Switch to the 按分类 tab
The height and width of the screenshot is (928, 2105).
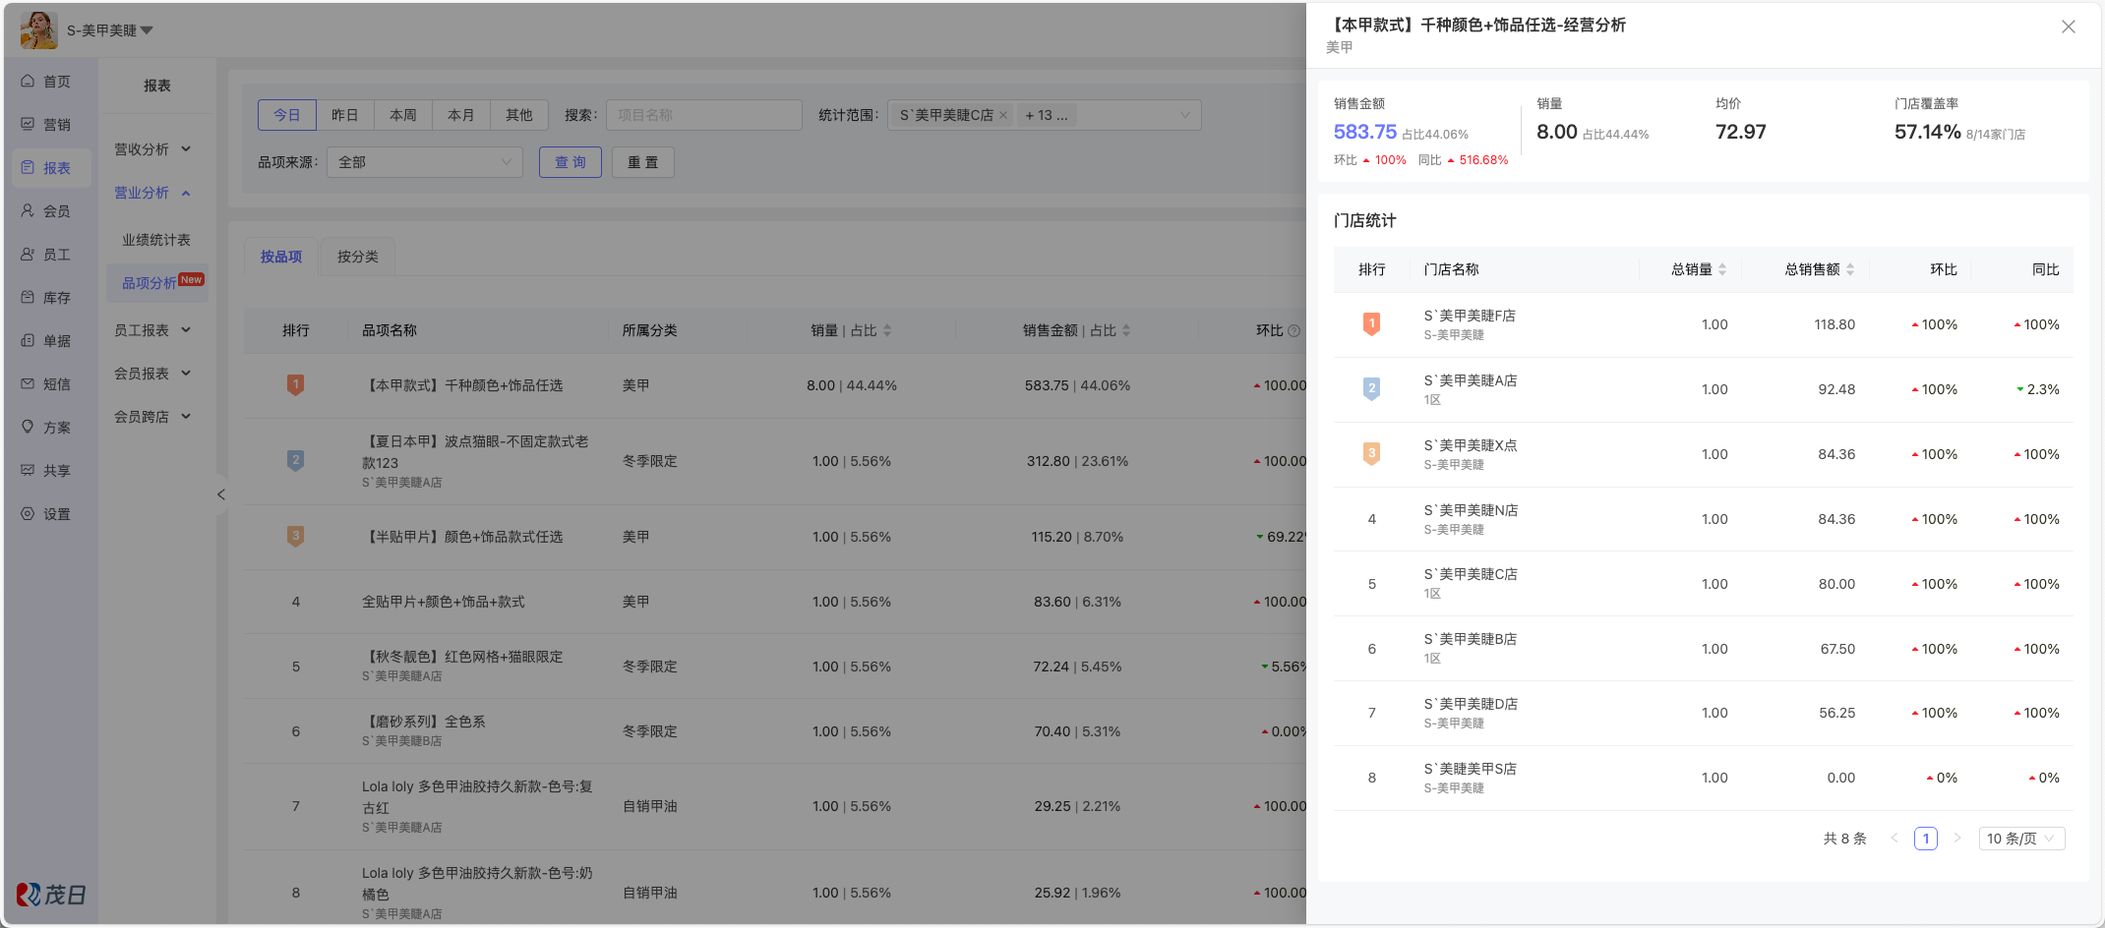coord(357,257)
